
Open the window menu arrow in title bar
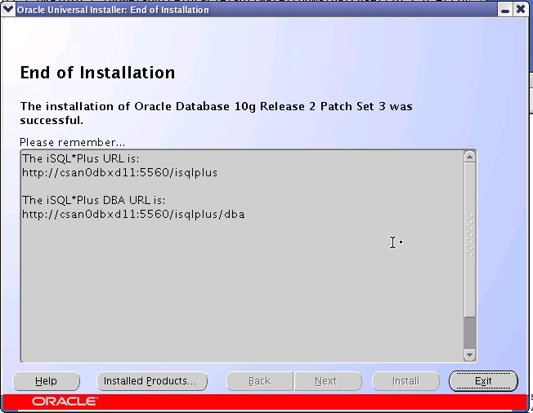pos(8,9)
